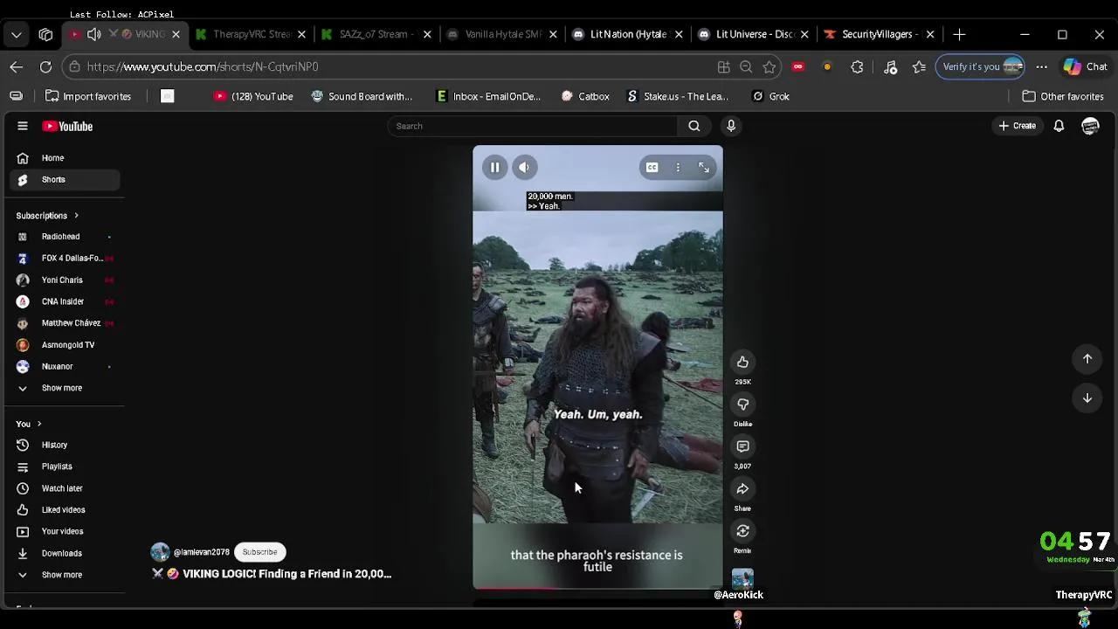
Task: Click the YouTube search magnifier button
Action: point(694,126)
